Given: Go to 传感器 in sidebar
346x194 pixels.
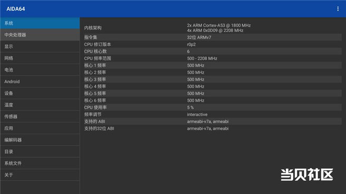Looking at the screenshot, I should (40, 116).
